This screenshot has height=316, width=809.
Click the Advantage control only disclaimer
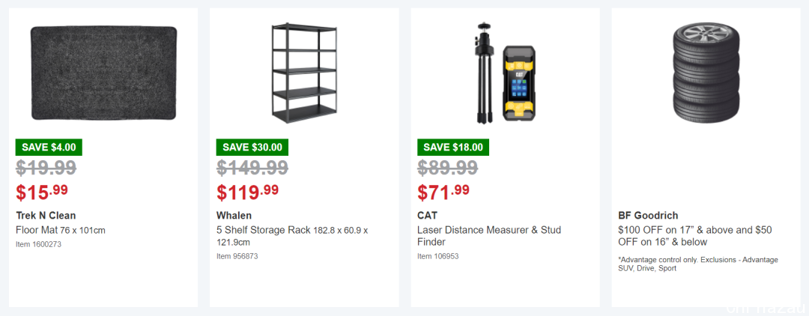coord(698,264)
